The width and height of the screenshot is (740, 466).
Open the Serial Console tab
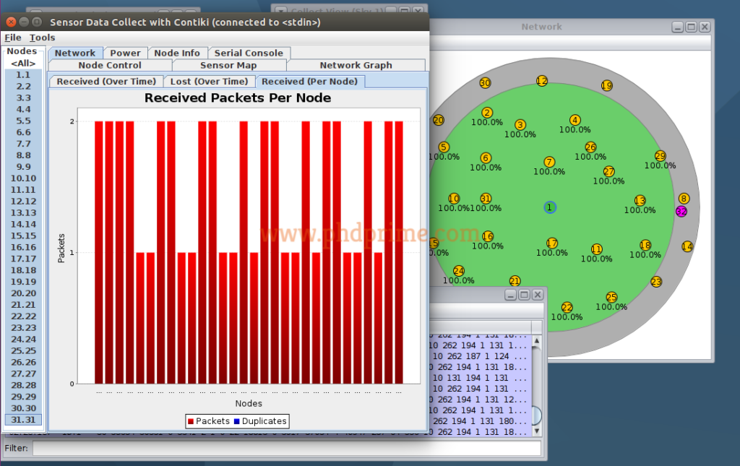[x=249, y=53]
